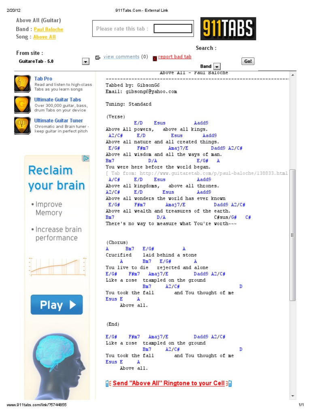
Task: Click the red report bad tab icon
Action: [155, 58]
